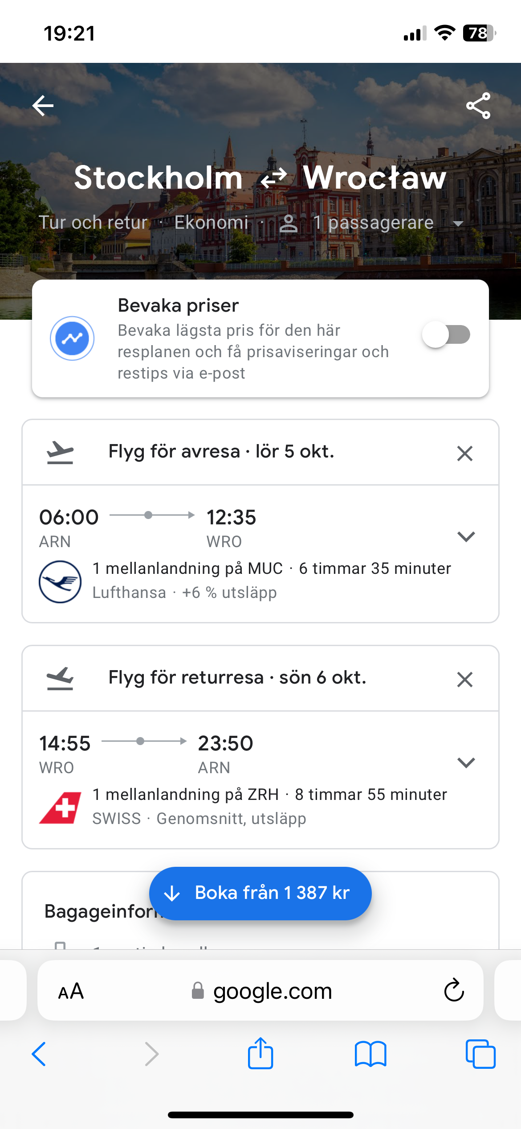This screenshot has width=521, height=1129.
Task: Open the Safari AA text size menu
Action: tap(71, 991)
